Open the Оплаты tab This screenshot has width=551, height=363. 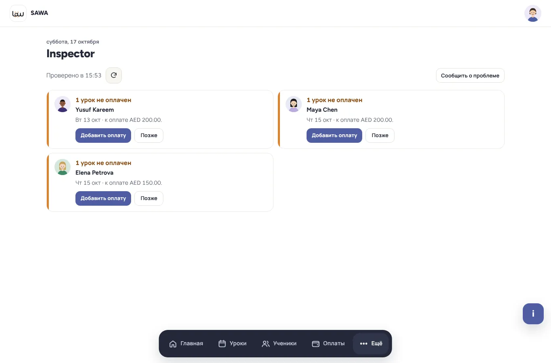328,344
